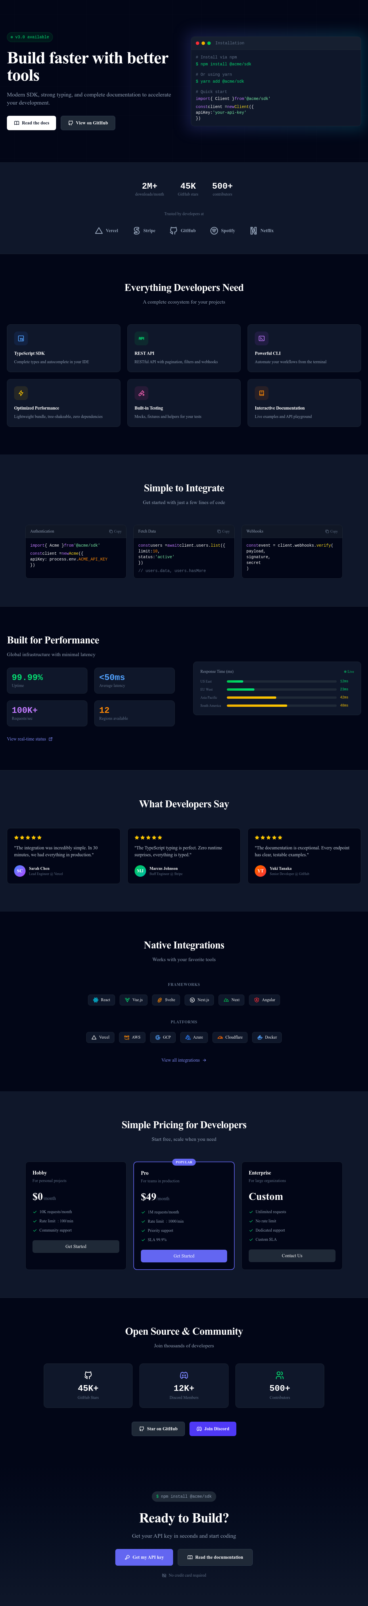Select the Cloudflare platform chip
This screenshot has width=368, height=1606.
tap(230, 1037)
